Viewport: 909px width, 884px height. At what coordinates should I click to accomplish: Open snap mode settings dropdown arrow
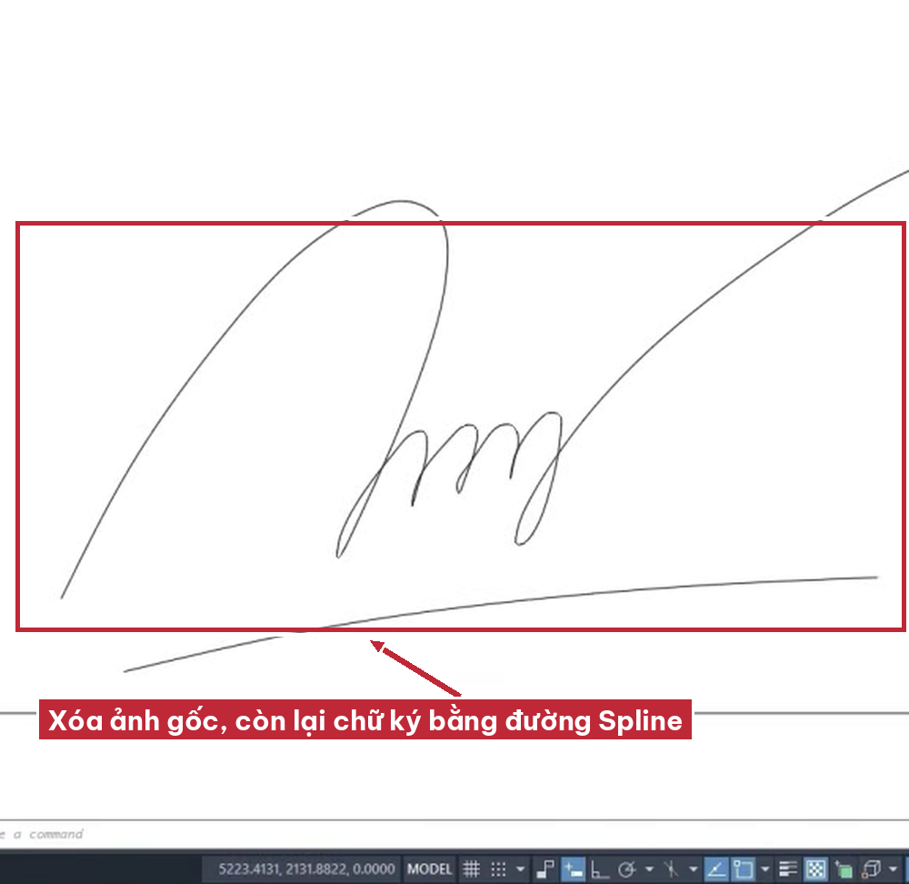pos(520,869)
